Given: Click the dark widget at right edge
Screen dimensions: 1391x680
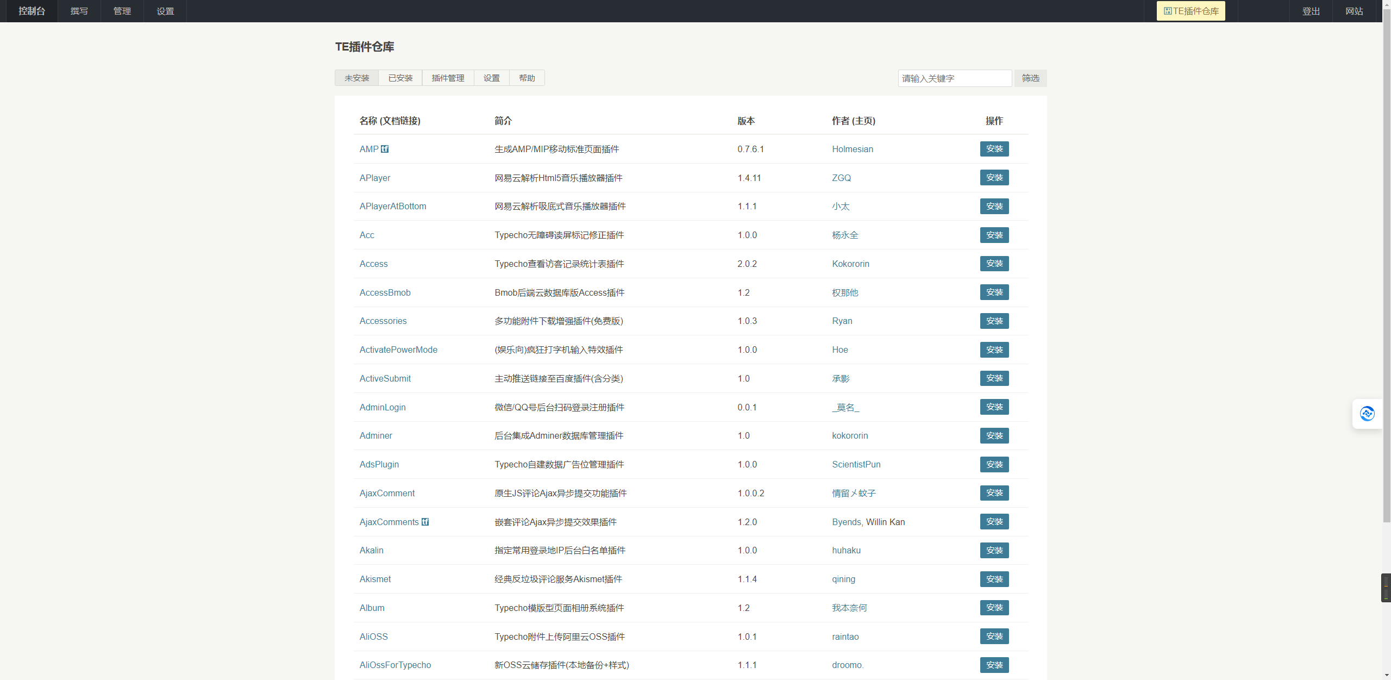Looking at the screenshot, I should (1386, 588).
